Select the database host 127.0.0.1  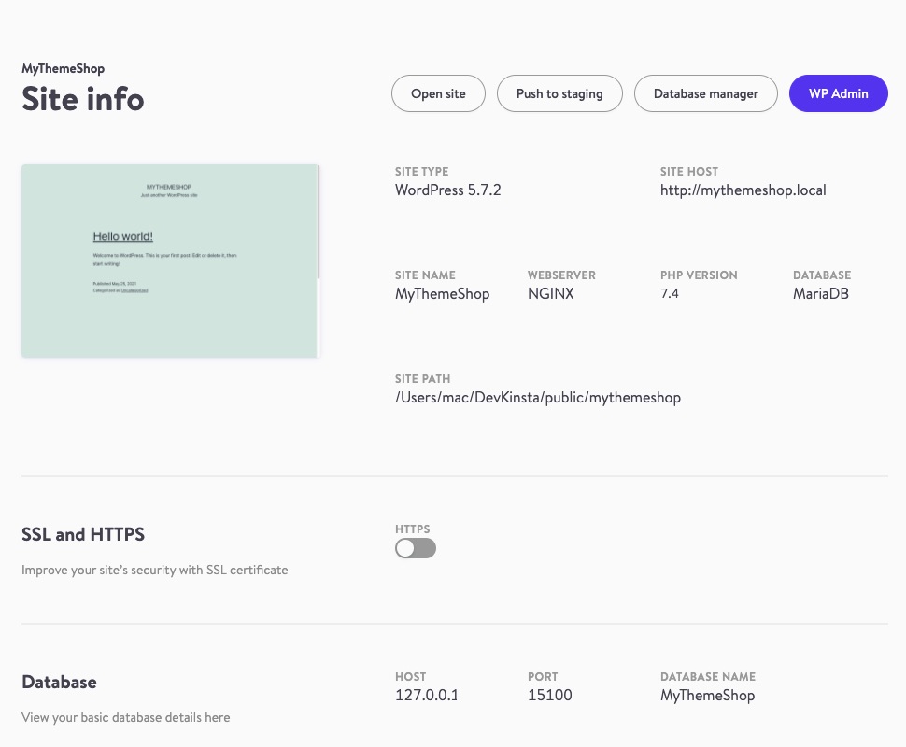pos(427,695)
